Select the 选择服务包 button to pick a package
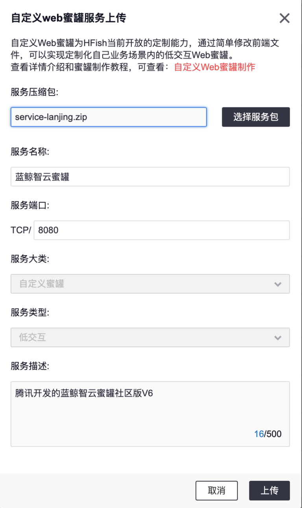Viewport: 302px width, 508px height. tap(256, 117)
